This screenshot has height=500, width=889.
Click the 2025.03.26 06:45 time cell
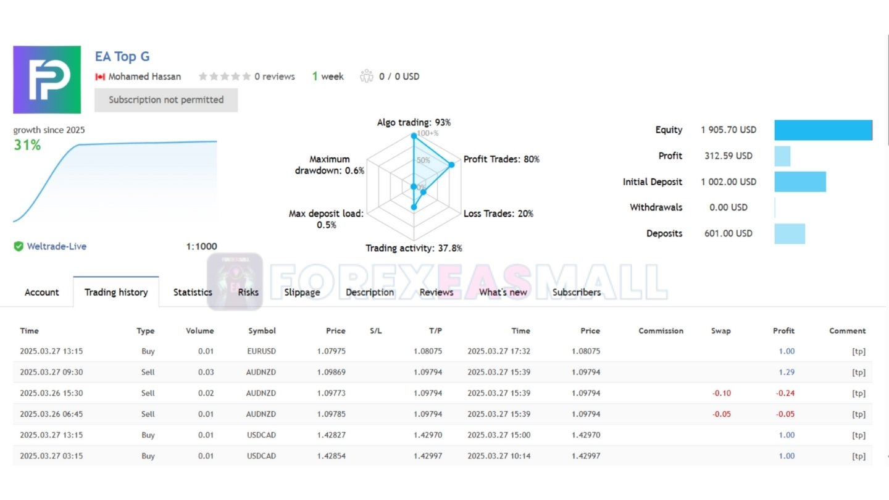51,414
